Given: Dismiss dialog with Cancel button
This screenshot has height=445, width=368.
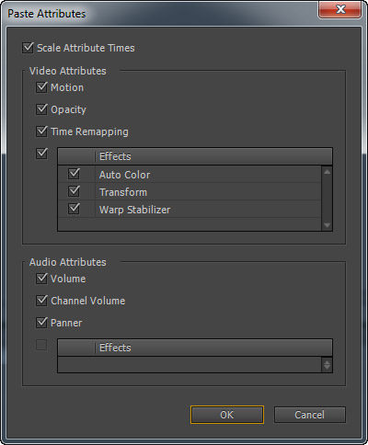Looking at the screenshot, I should [x=310, y=415].
